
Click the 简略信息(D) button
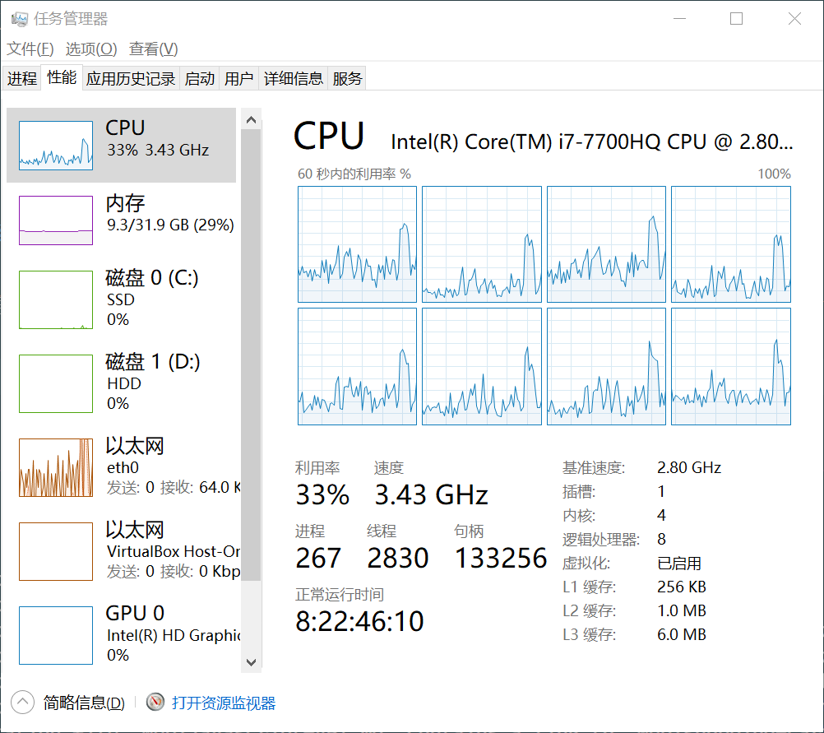[x=84, y=703]
